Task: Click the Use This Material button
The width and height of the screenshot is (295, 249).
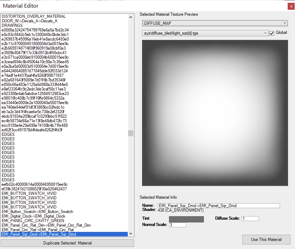Action: 266,239
